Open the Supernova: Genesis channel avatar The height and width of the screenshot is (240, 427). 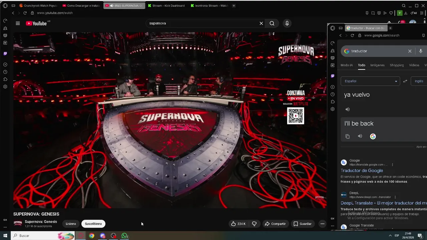18,224
